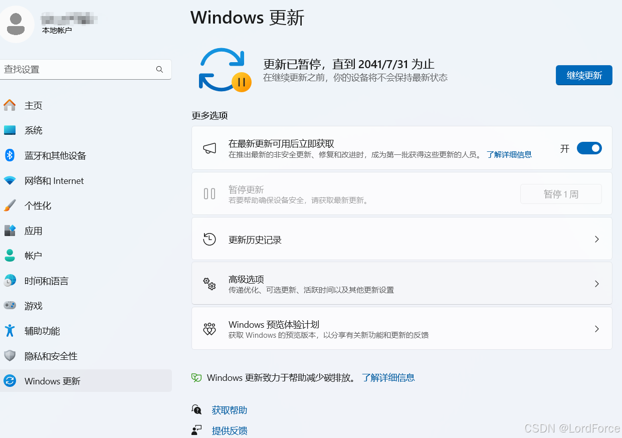622x438 pixels.
Task: Click the 更多选项 section heading
Action: [x=210, y=116]
